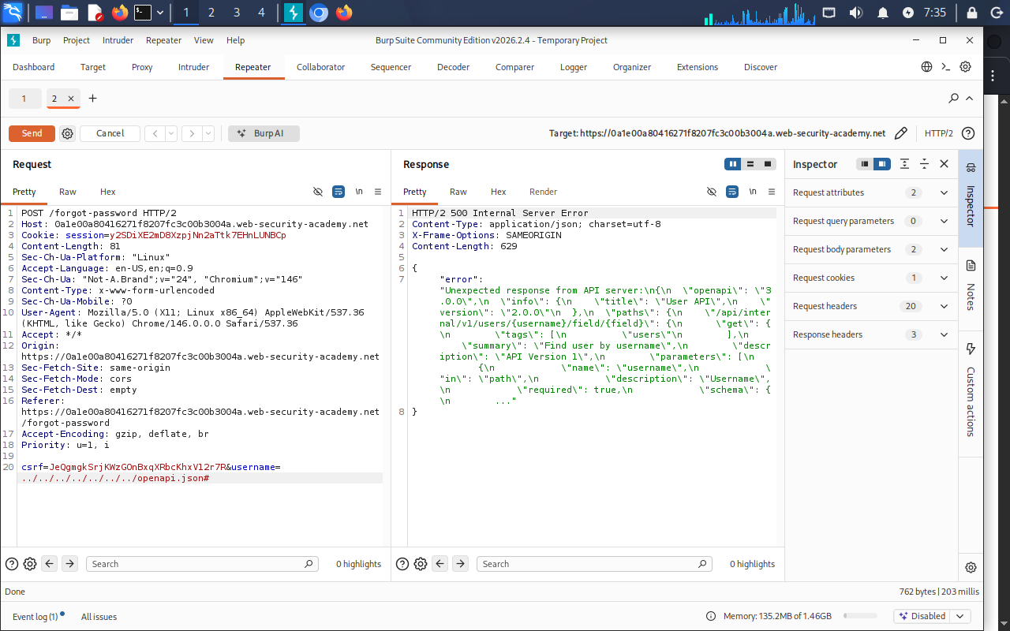This screenshot has width=1010, height=631.
Task: Edit target with pencil icon
Action: point(901,133)
